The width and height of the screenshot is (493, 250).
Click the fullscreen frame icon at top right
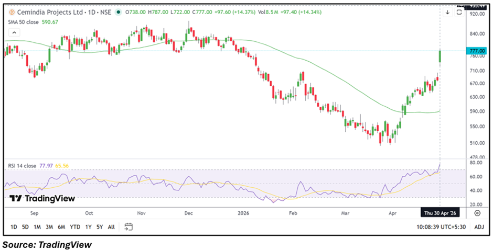[459, 12]
